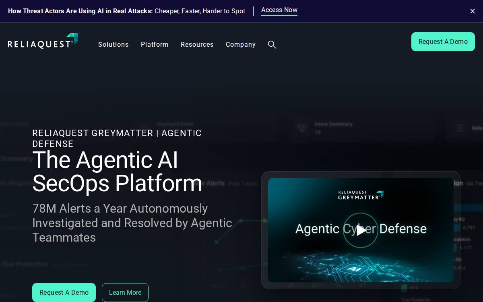Click the ReliaQuest logo
This screenshot has height=302, width=483.
point(43,41)
